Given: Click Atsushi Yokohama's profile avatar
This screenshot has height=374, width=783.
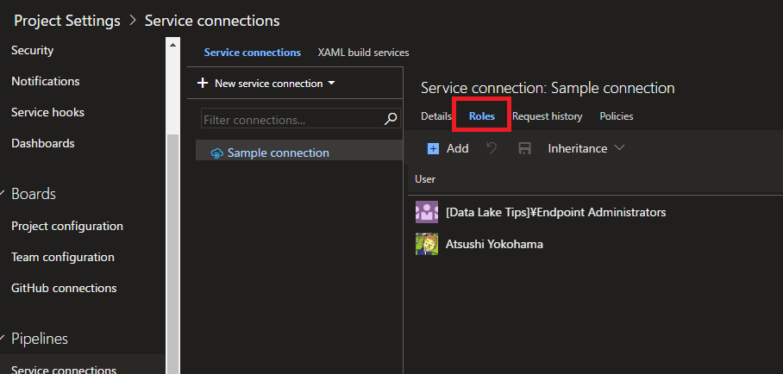Looking at the screenshot, I should point(427,244).
